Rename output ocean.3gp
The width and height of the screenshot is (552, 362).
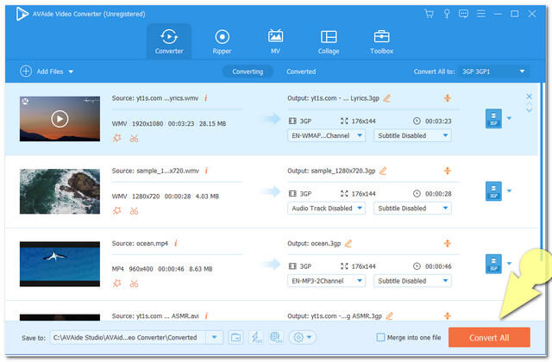coord(348,243)
